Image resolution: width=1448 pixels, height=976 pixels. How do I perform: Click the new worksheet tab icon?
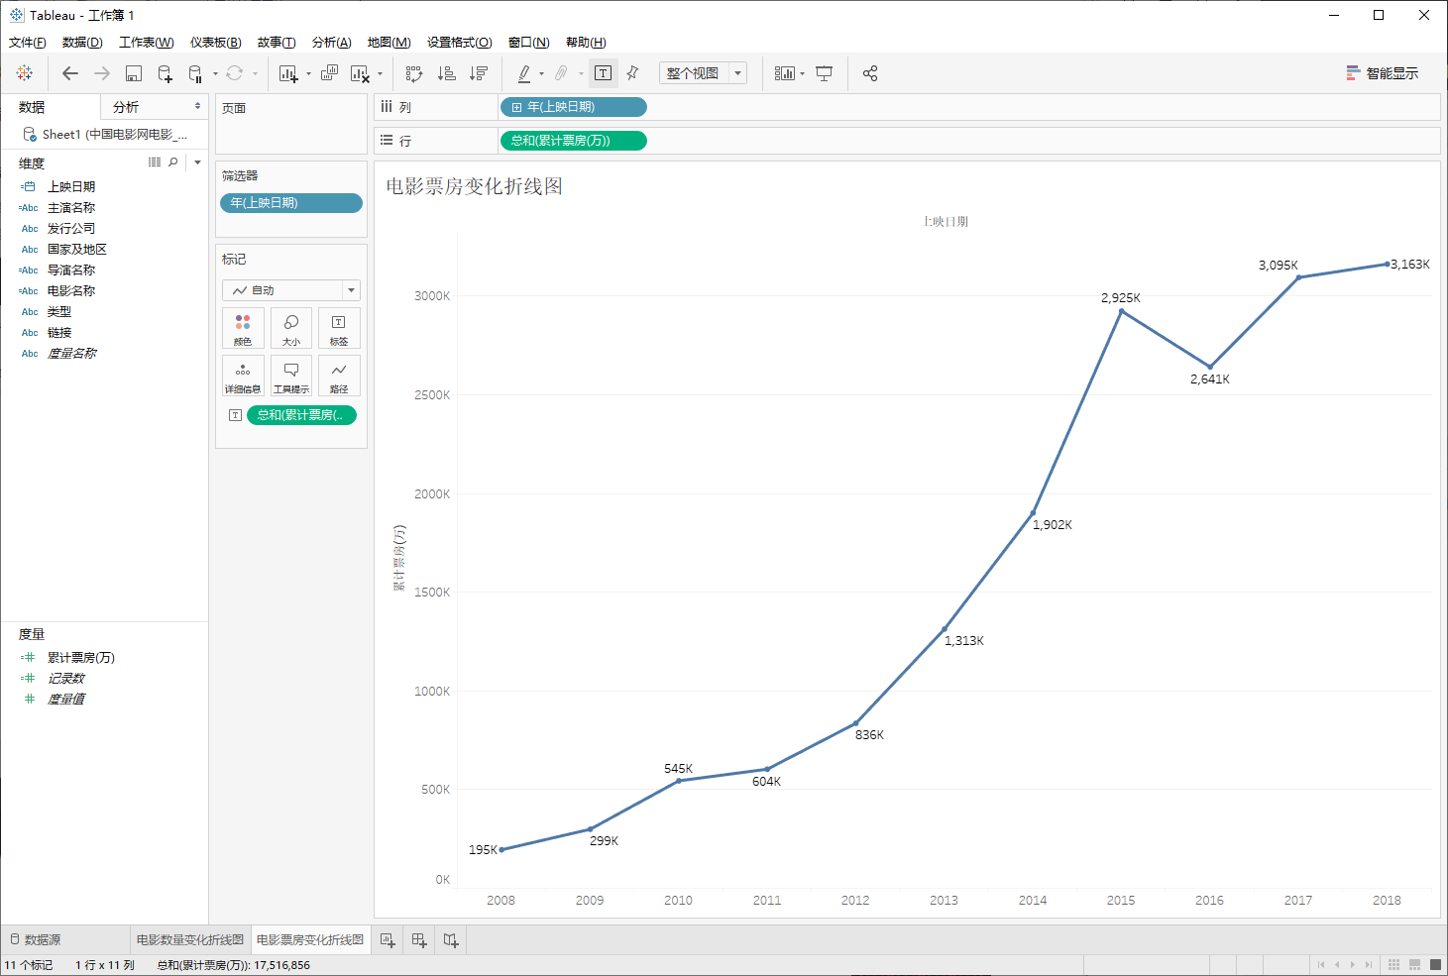coord(388,939)
